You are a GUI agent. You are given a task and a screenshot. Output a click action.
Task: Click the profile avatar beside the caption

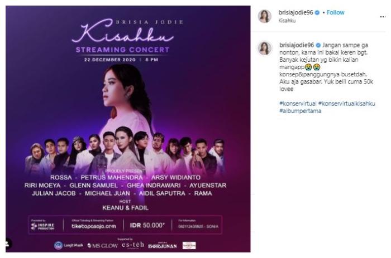[265, 48]
